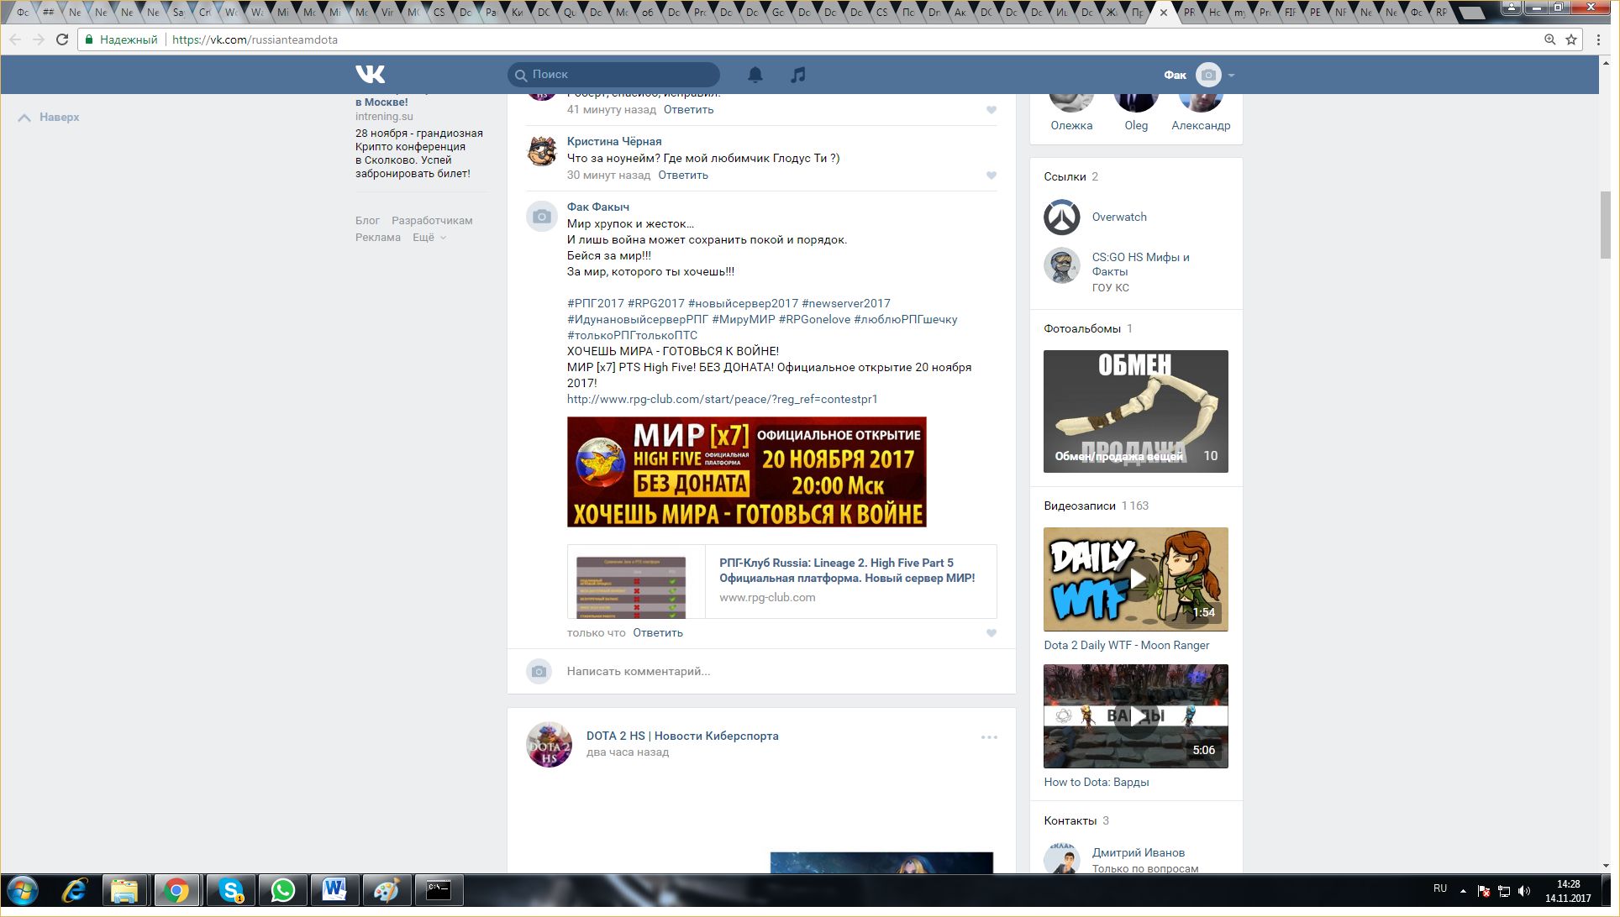The image size is (1620, 917).
Task: Click hashtag #newserver2017
Action: pyautogui.click(x=846, y=304)
